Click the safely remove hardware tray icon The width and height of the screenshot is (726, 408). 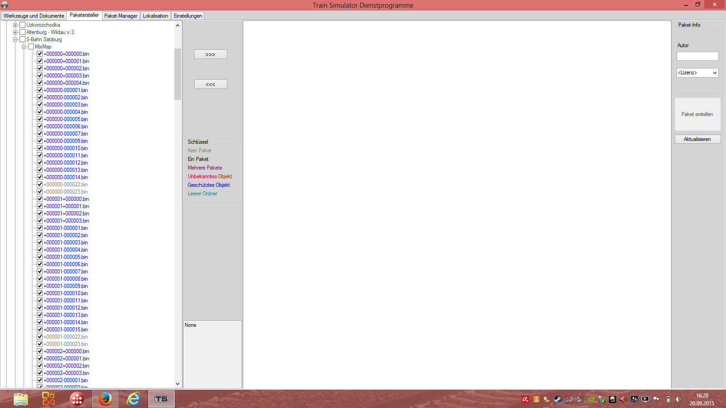pos(602,399)
